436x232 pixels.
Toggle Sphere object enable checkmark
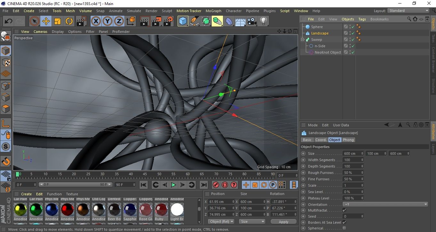(353, 27)
